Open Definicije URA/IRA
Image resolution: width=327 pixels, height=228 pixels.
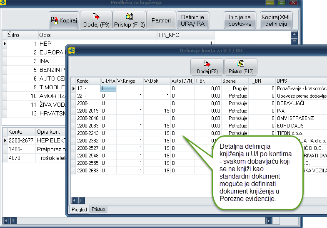192,20
